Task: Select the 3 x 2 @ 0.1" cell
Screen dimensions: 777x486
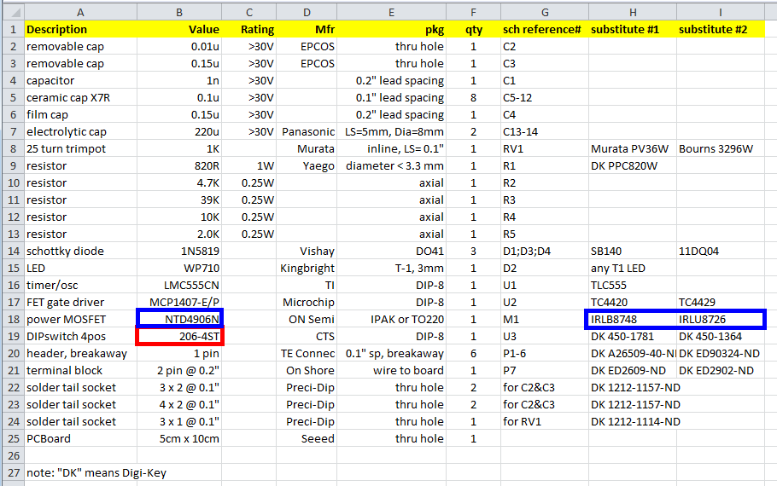Action: (179, 387)
